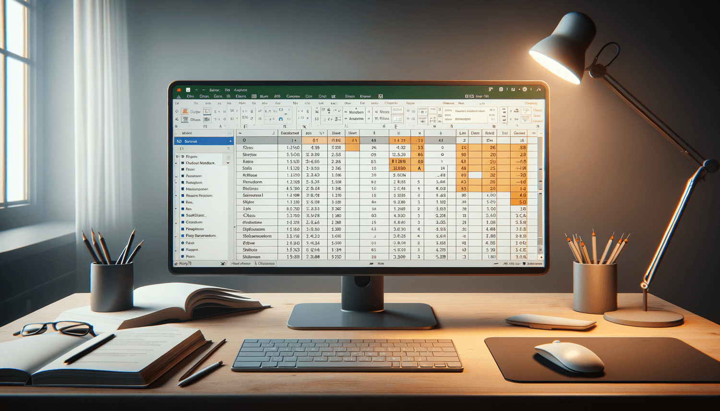Open the 'Cononter' ribbon tab
This screenshot has width=720, height=411.
[293, 96]
